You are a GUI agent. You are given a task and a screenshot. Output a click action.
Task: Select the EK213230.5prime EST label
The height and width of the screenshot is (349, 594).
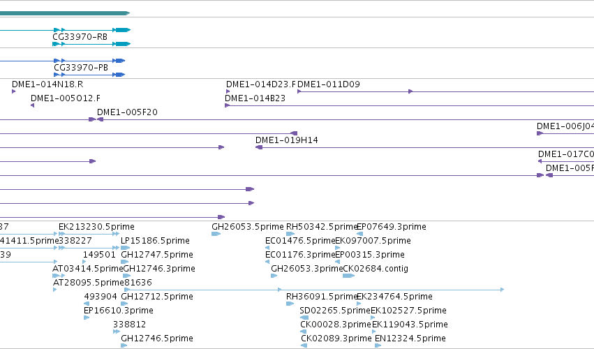coord(96,227)
